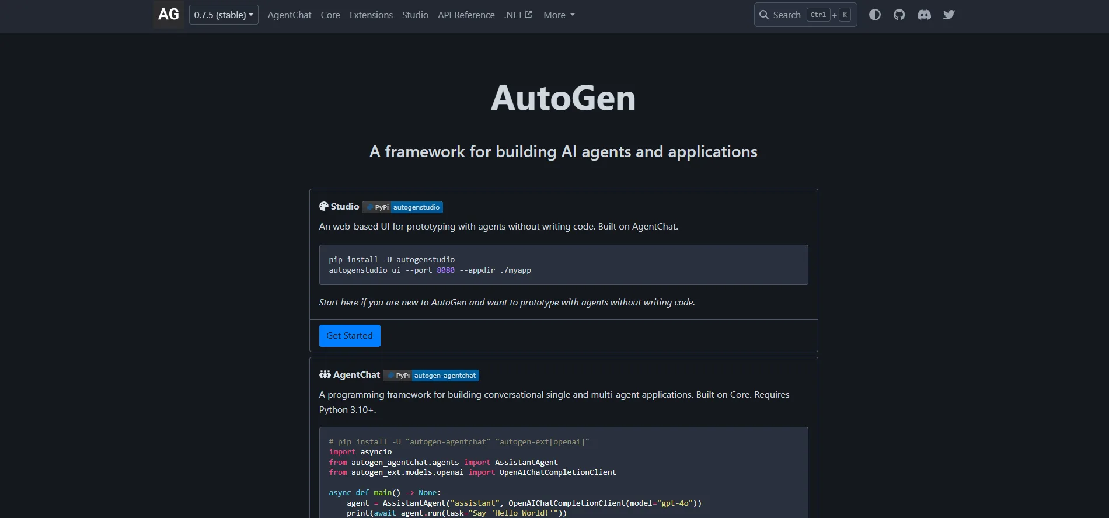Click the search magnifier icon
This screenshot has height=518, width=1109.
pos(763,15)
